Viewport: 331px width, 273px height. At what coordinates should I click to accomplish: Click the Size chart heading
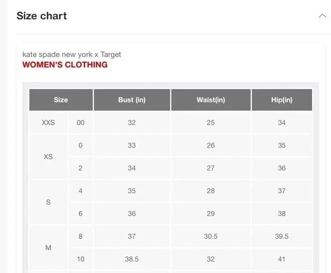coord(42,16)
